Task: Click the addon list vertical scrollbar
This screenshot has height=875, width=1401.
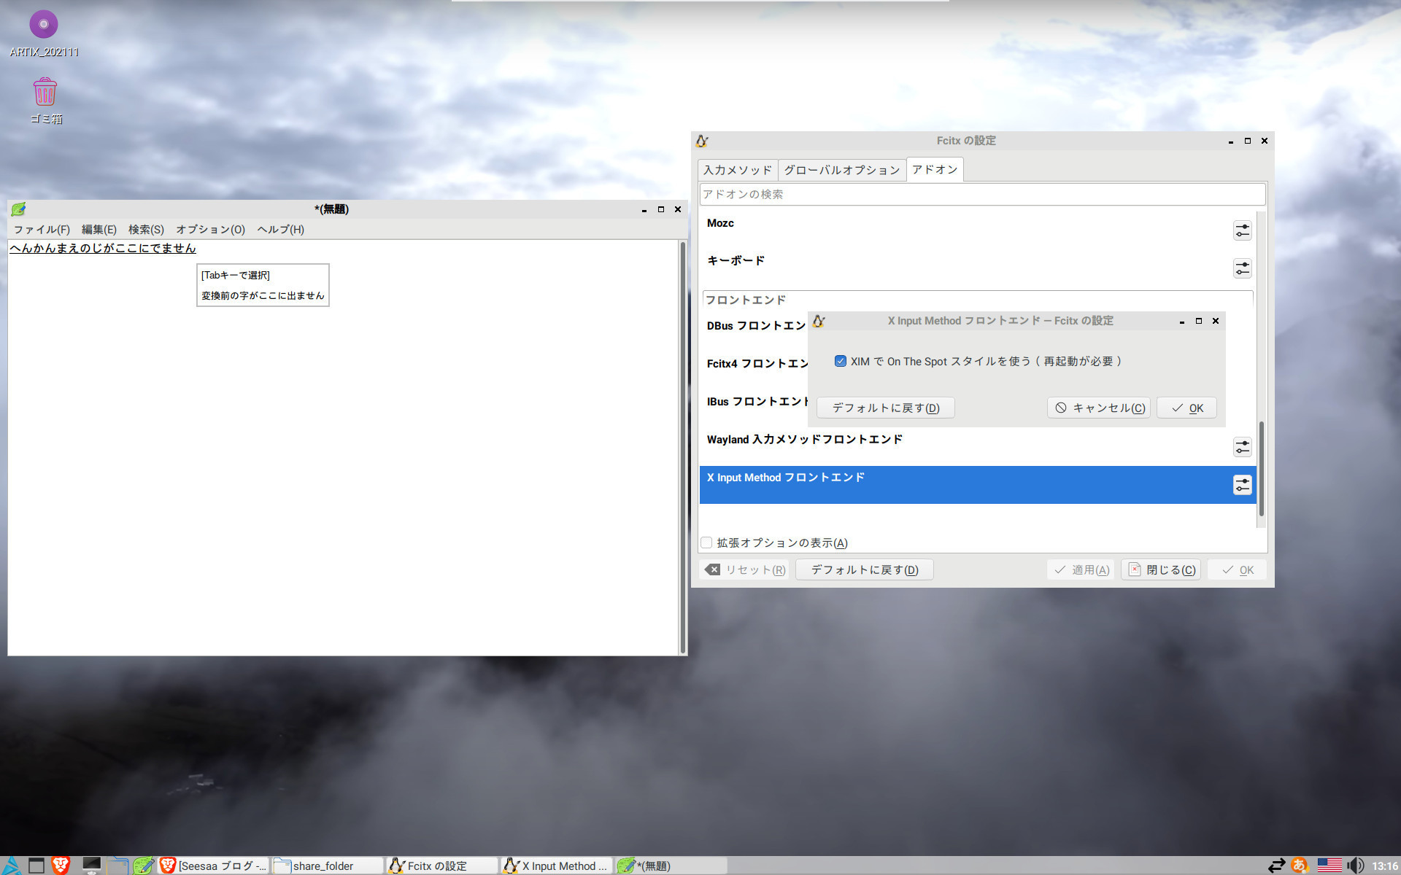Action: pyautogui.click(x=1261, y=468)
